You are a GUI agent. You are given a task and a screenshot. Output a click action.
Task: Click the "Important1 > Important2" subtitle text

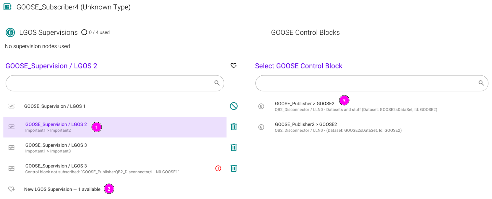tap(48, 130)
